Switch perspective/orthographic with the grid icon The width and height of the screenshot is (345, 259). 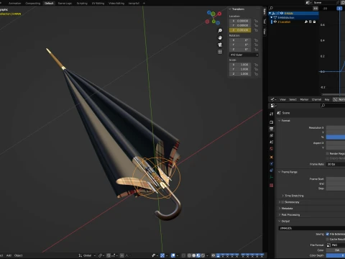(220, 52)
